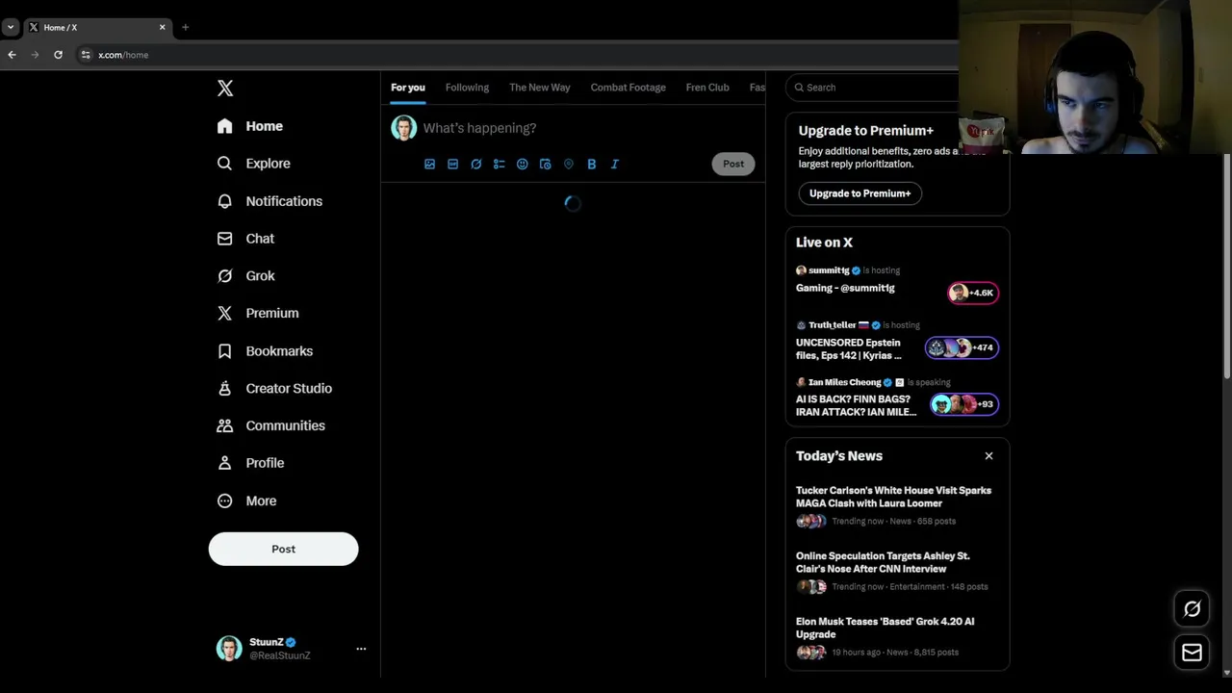Click the large white Post button
Viewport: 1232px width, 693px height.
283,549
